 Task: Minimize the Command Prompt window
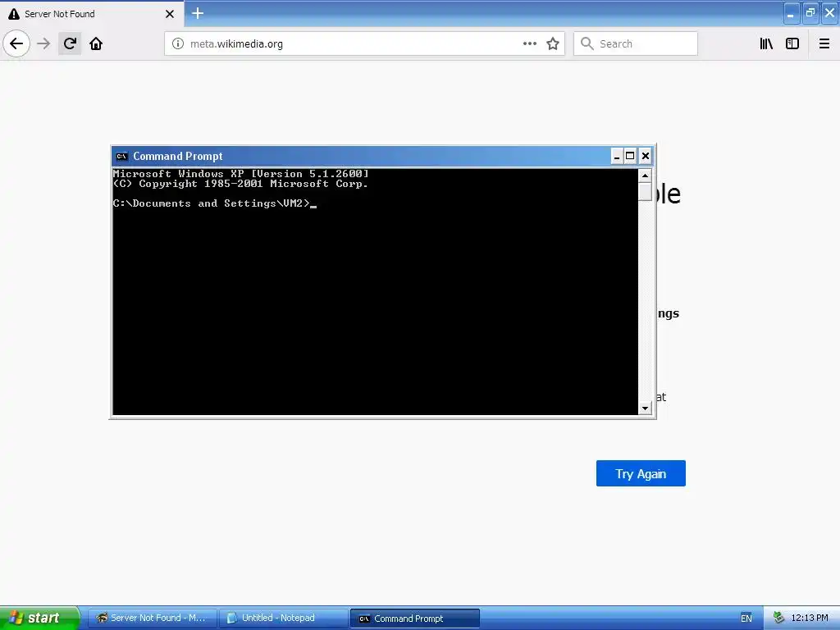coord(617,157)
